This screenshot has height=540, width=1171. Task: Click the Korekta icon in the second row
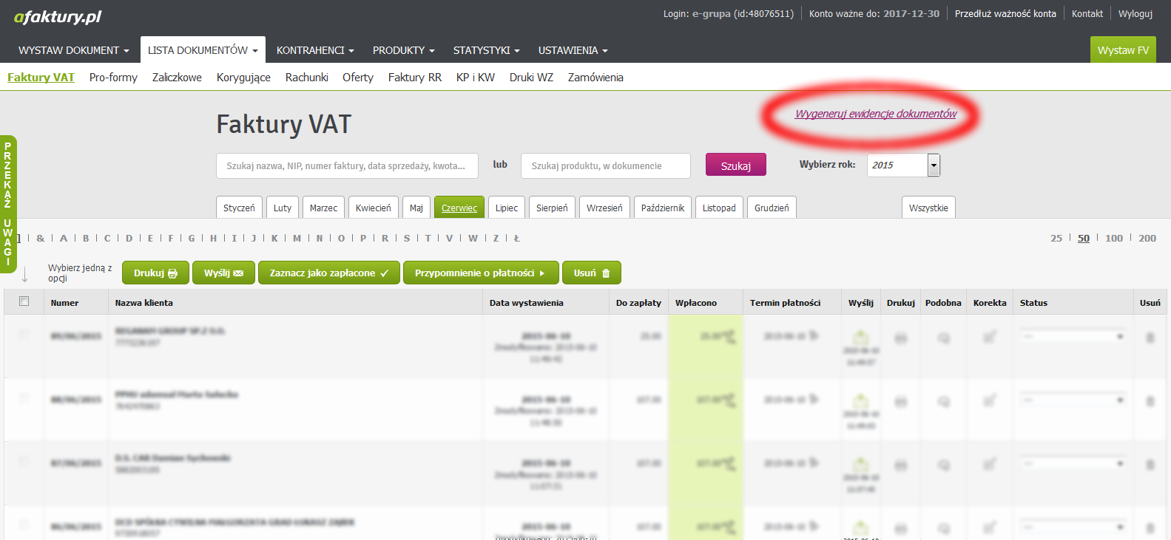(989, 401)
